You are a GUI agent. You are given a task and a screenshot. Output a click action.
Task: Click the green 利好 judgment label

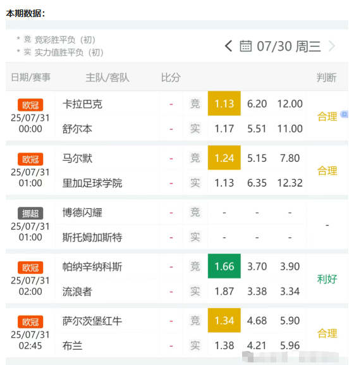coord(327,279)
